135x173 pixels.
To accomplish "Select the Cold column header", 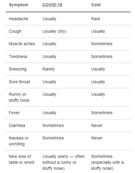I will [x=96, y=5].
